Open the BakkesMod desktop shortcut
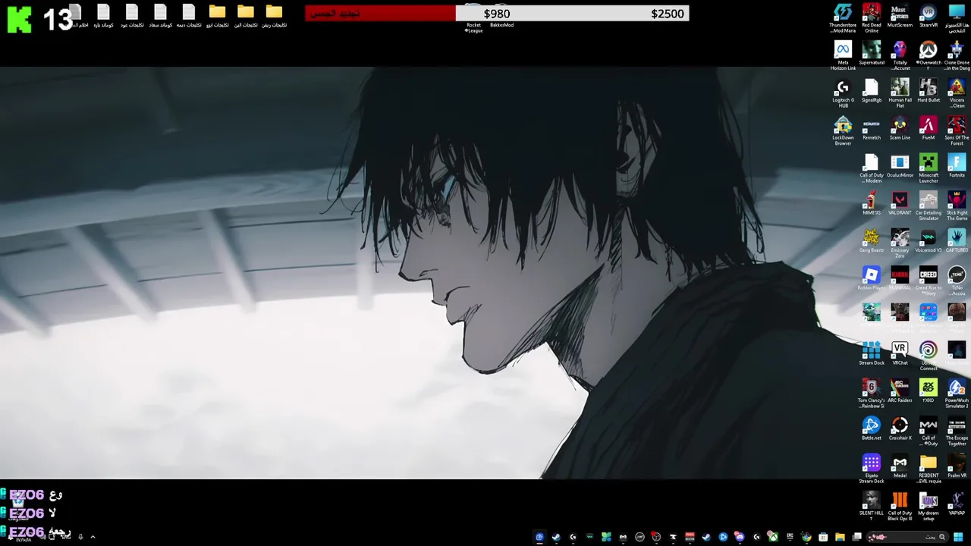 (x=501, y=17)
